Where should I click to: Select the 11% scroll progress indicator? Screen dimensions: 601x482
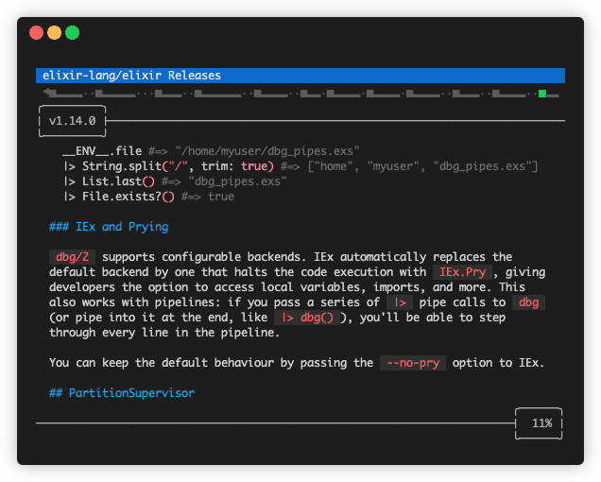(x=539, y=423)
